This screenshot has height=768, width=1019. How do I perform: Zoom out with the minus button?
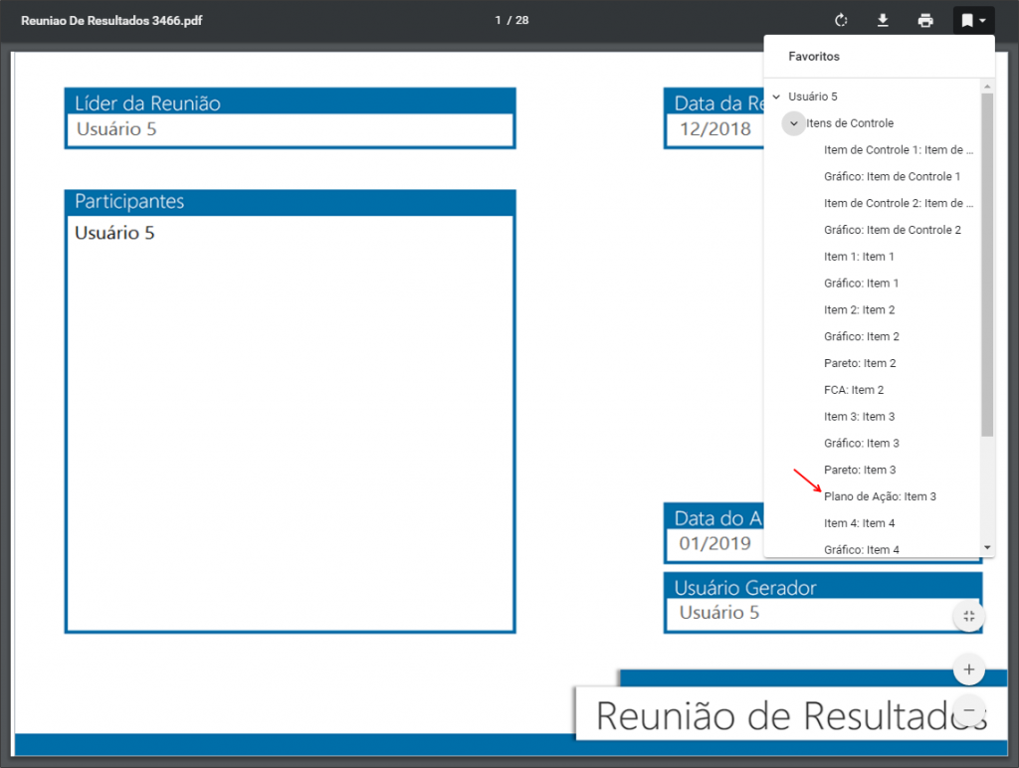(969, 710)
